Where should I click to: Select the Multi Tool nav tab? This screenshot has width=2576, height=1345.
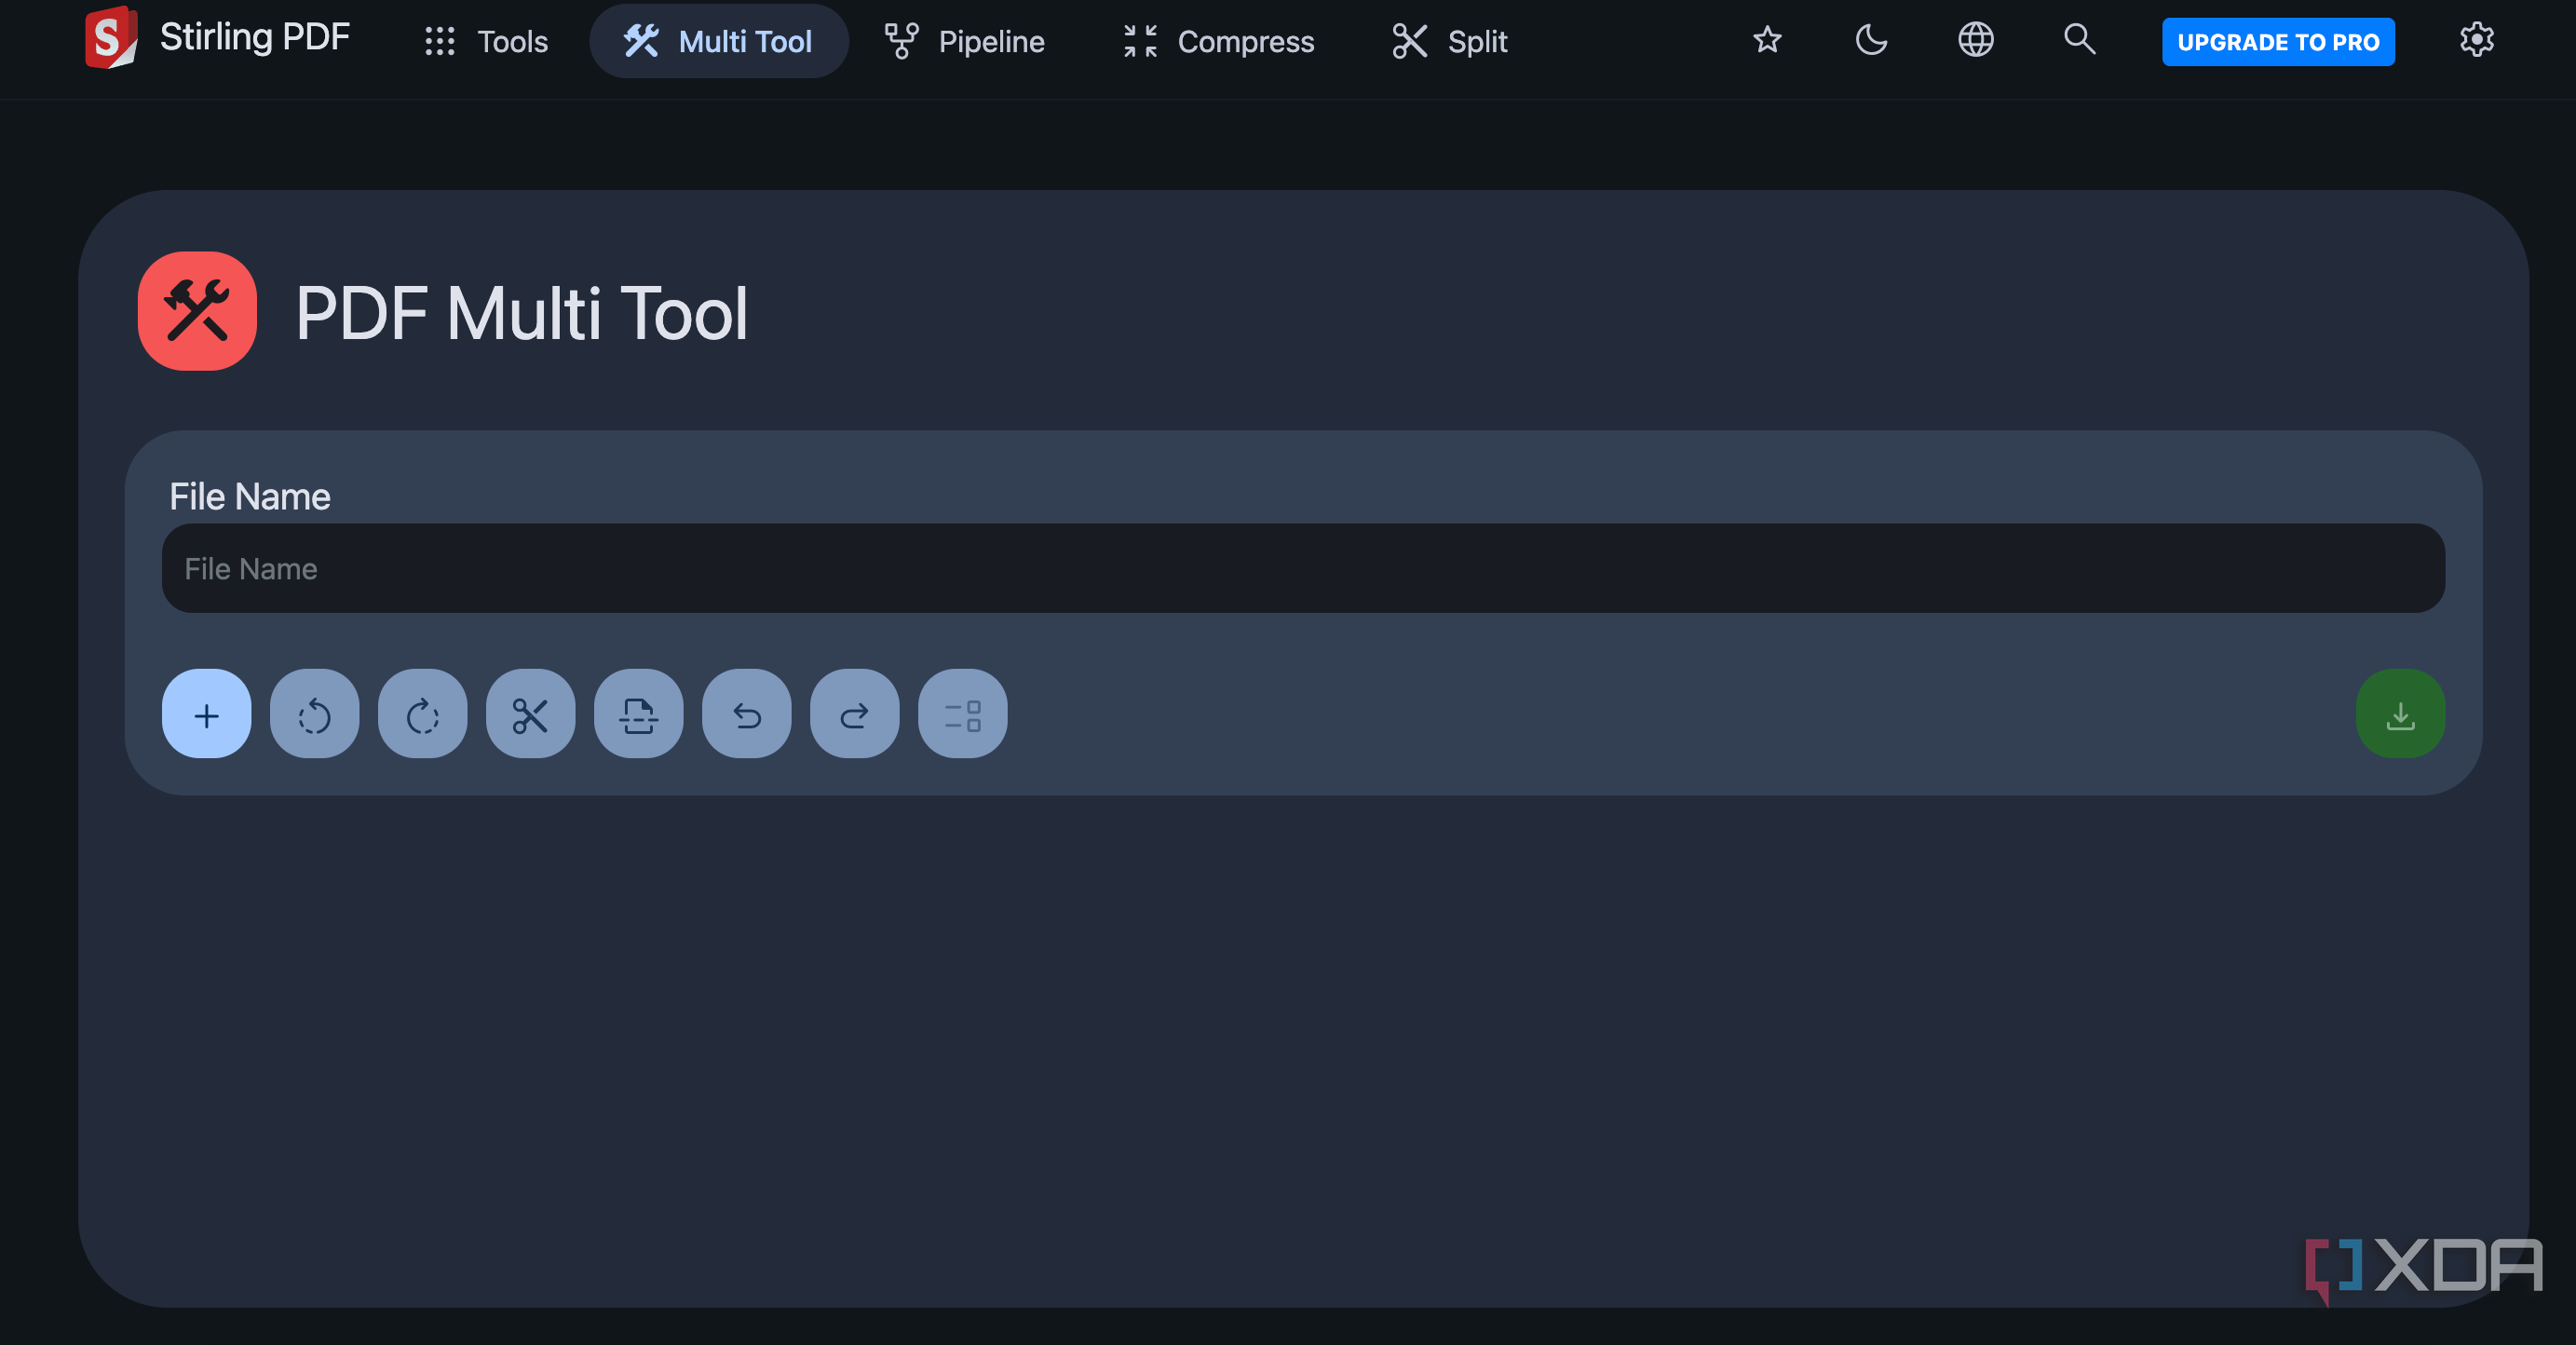point(718,41)
